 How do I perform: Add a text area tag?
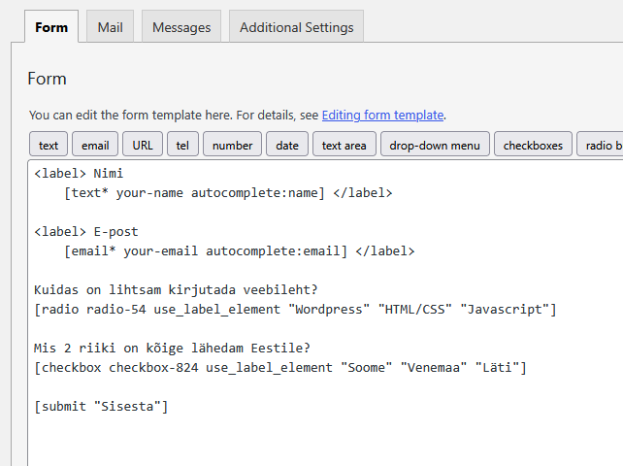[344, 146]
